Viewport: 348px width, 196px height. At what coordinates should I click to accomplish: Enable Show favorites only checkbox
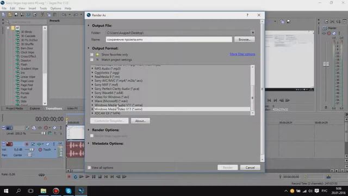[92, 54]
